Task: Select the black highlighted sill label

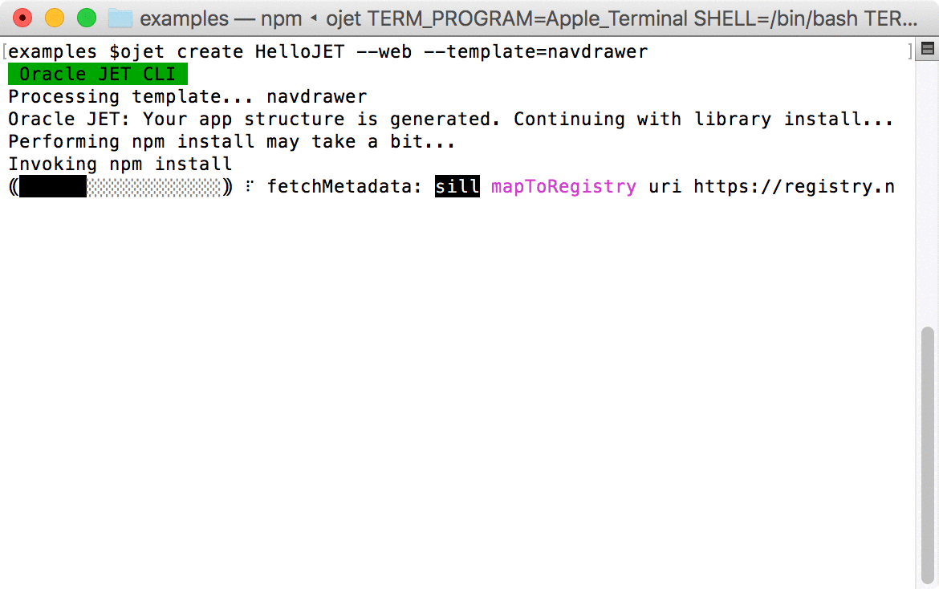Action: coord(457,186)
